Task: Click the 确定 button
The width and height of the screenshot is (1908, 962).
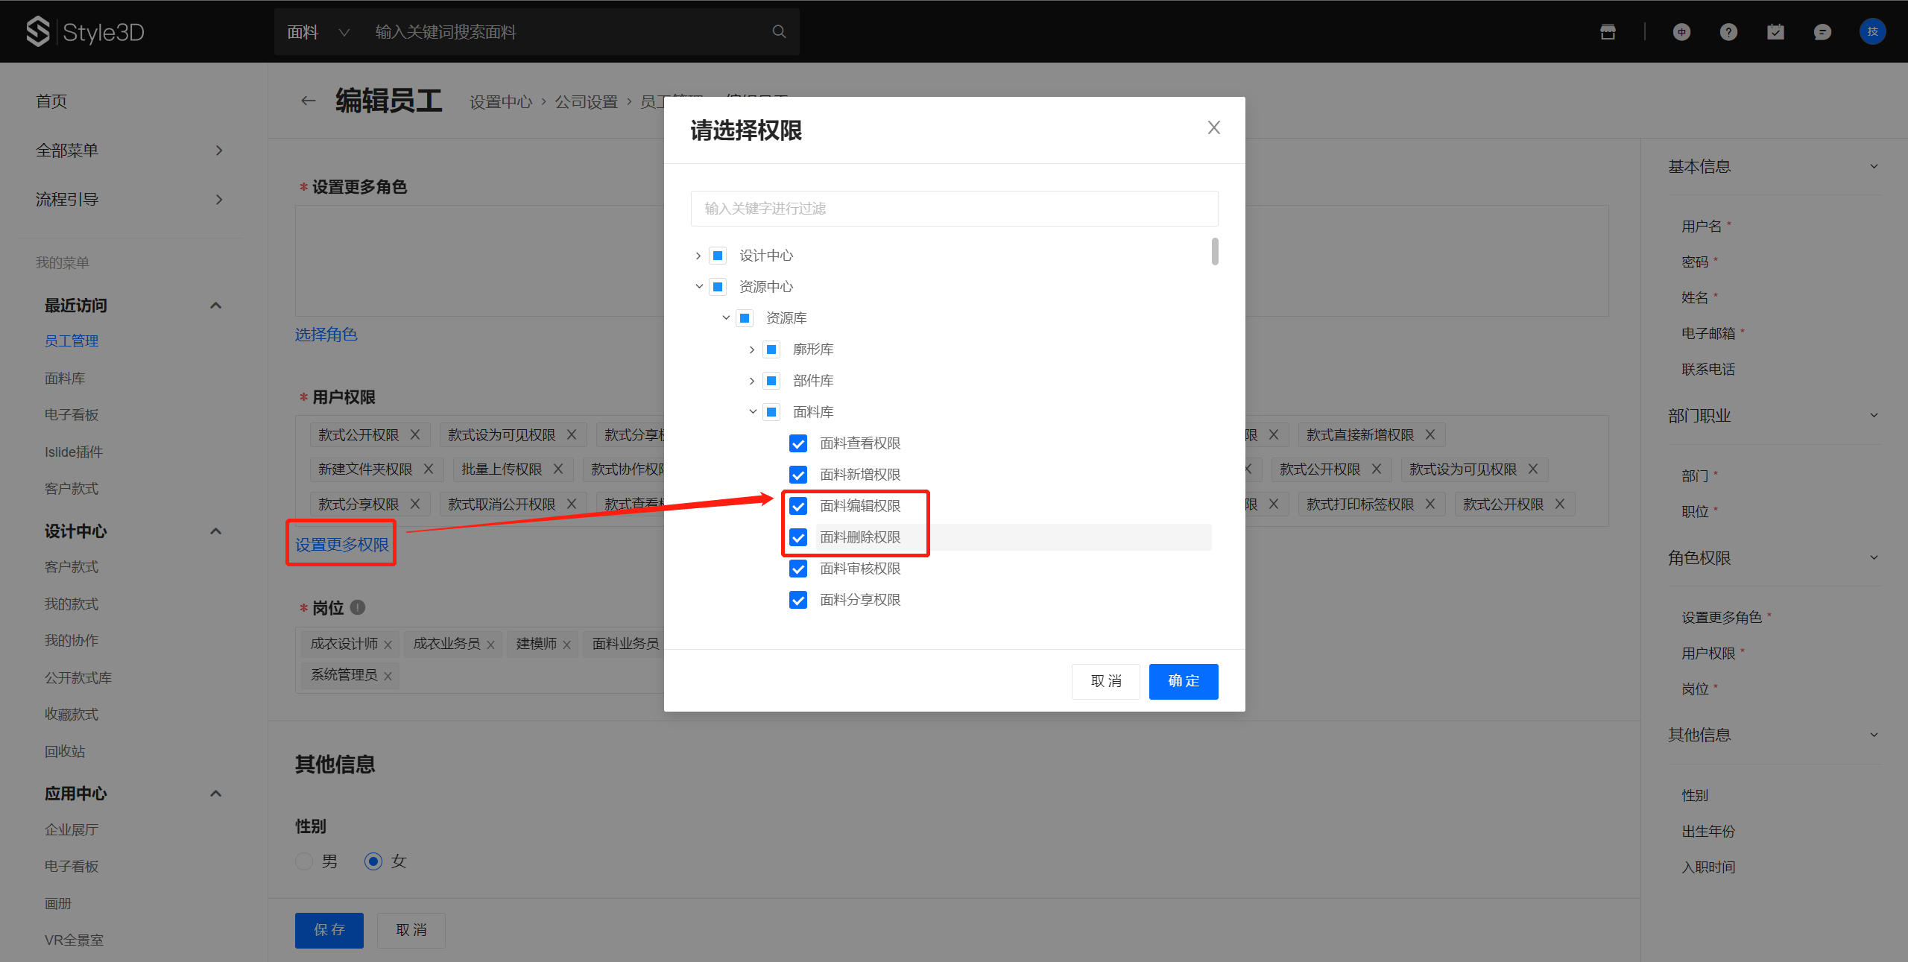Action: tap(1184, 681)
